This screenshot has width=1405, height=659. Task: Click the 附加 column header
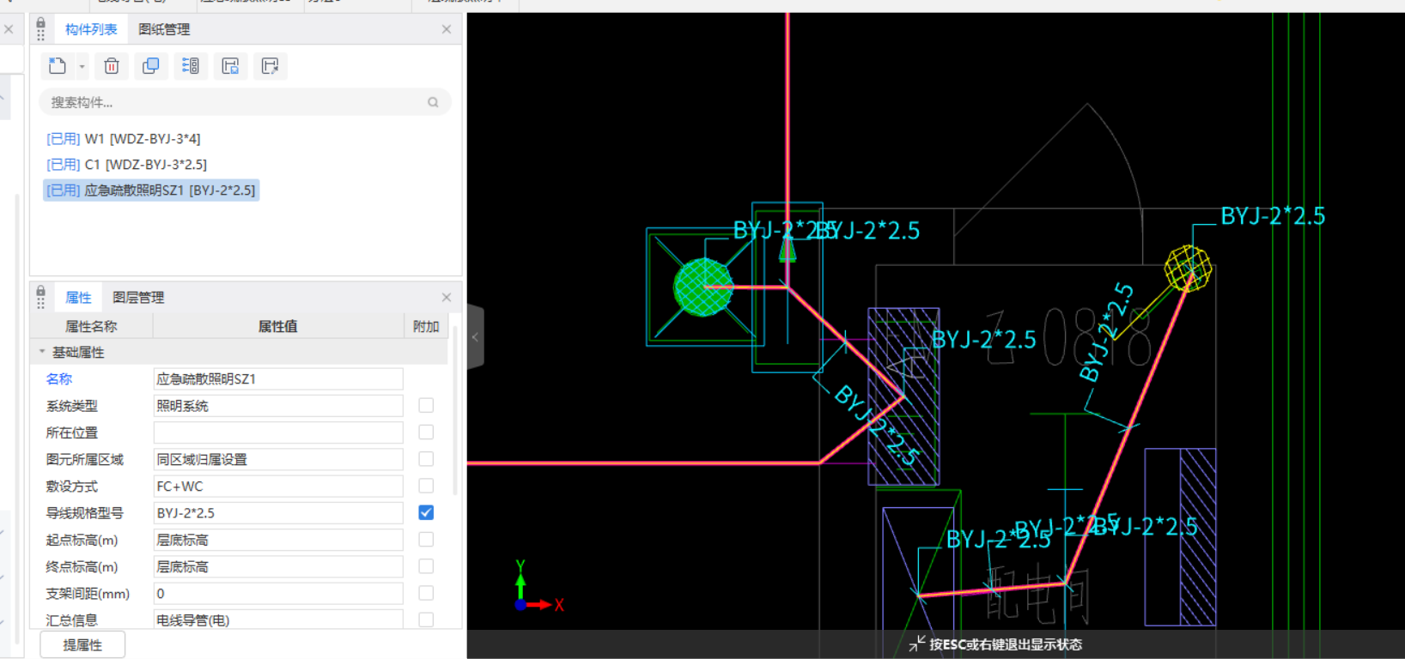coord(426,326)
